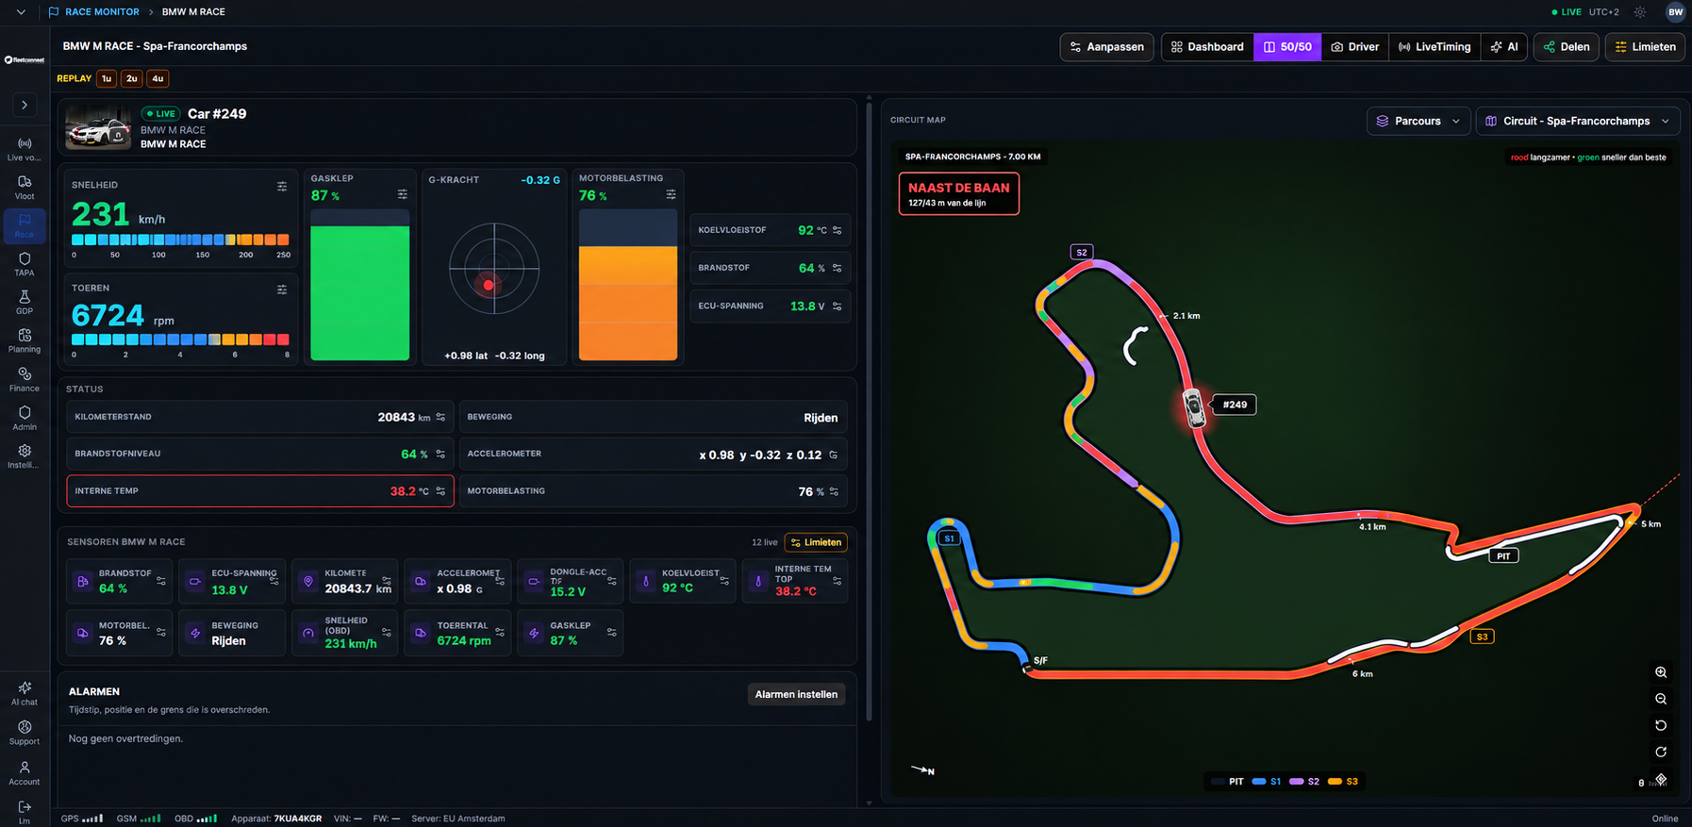
Task: Click the Gasklep green level bar
Action: 360,293
